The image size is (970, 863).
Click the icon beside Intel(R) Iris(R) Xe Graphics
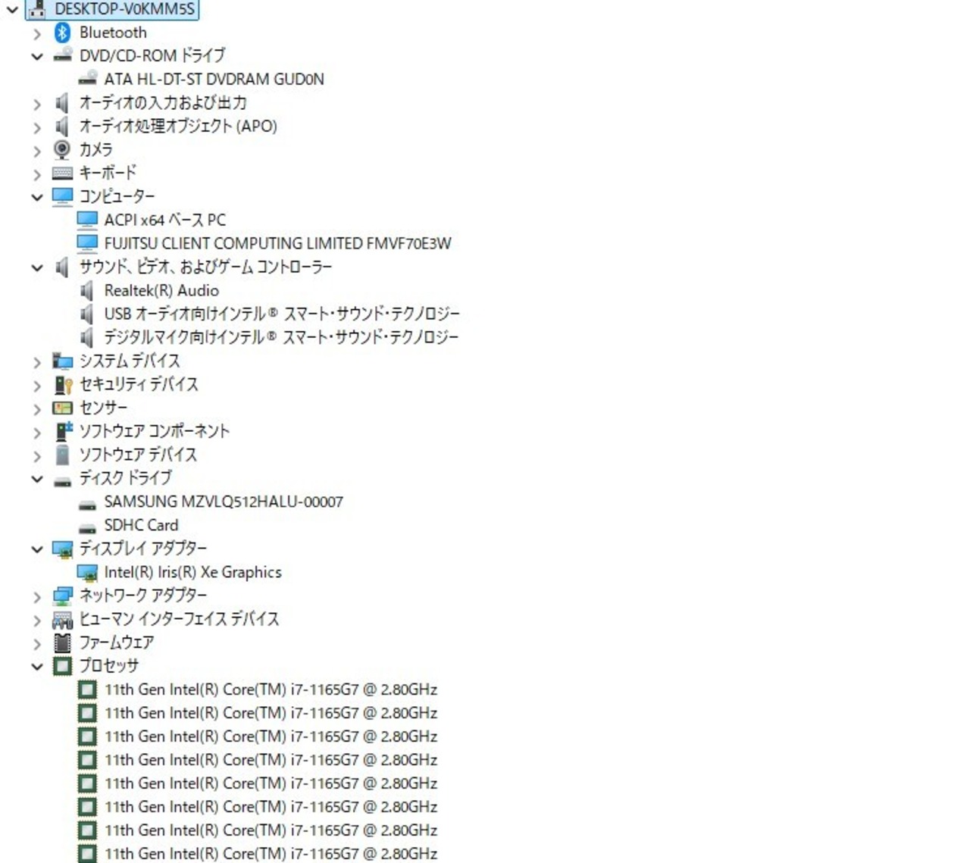point(87,572)
